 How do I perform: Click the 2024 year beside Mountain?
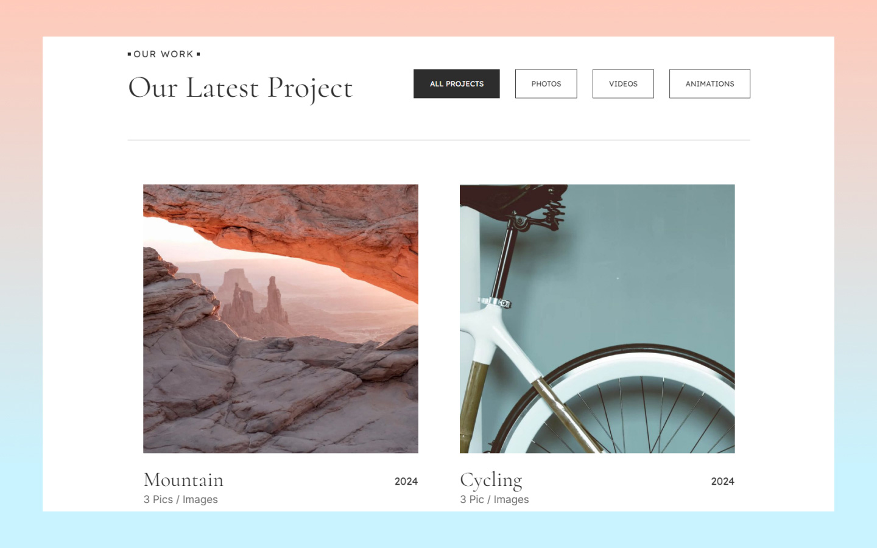[406, 482]
